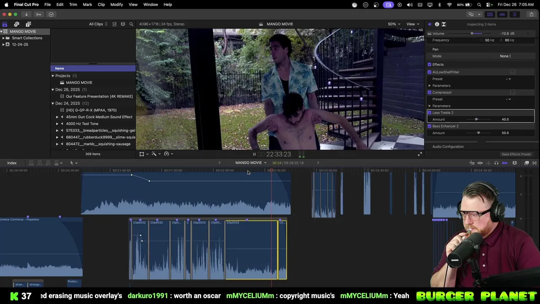
Task: Toggle timeline skimming icon
Action: coord(480,163)
